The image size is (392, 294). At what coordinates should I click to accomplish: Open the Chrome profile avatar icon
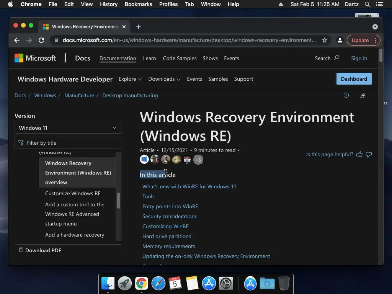340,40
